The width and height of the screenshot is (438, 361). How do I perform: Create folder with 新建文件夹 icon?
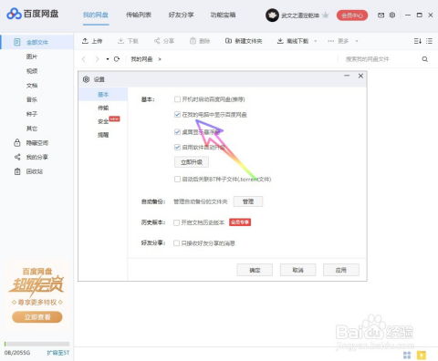(x=228, y=41)
